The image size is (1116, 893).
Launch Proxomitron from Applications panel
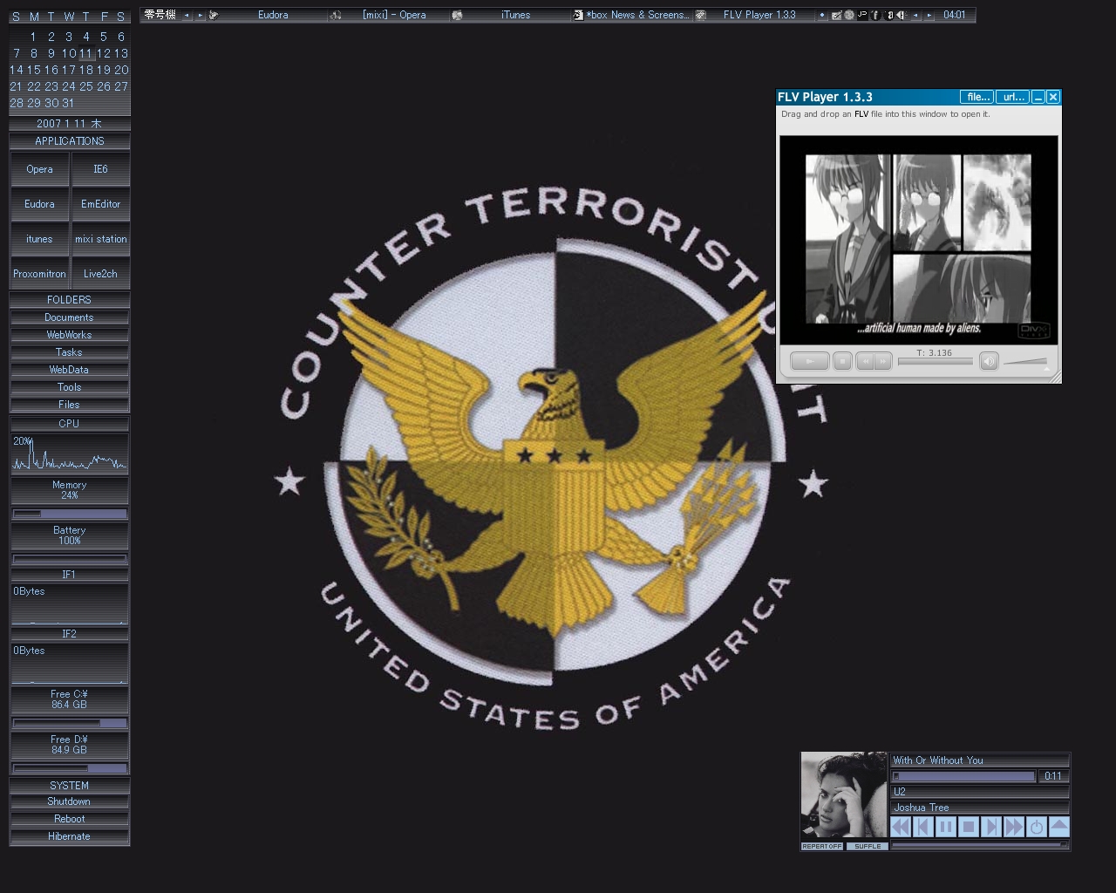pos(39,274)
